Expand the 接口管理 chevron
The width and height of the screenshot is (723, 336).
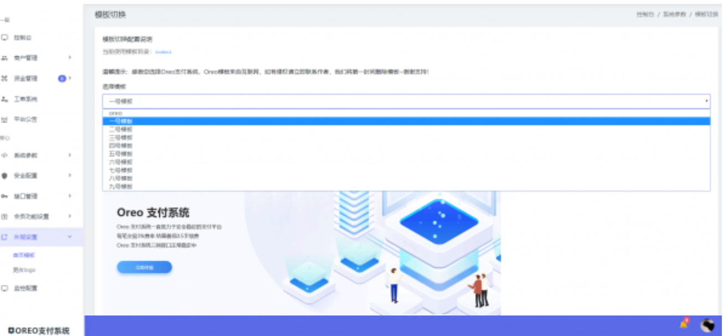(70, 196)
